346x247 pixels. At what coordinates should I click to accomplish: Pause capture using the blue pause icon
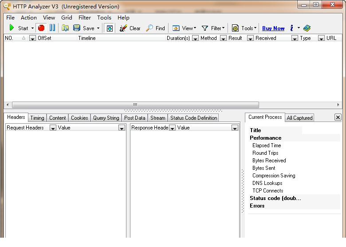point(52,28)
